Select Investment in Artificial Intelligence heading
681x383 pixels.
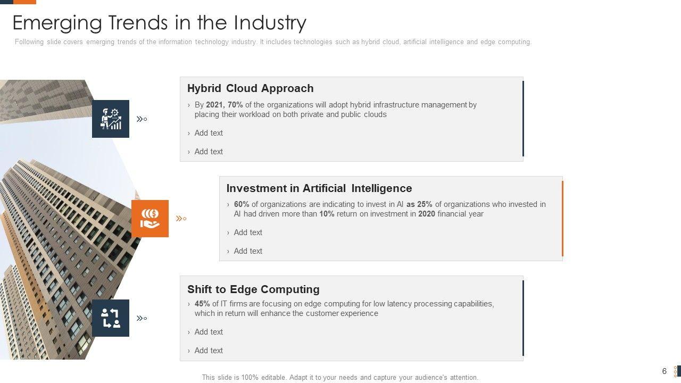[x=319, y=188]
